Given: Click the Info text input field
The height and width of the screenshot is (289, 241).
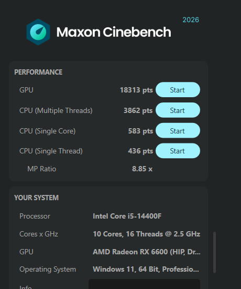Looking at the screenshot, I should click(x=144, y=284).
